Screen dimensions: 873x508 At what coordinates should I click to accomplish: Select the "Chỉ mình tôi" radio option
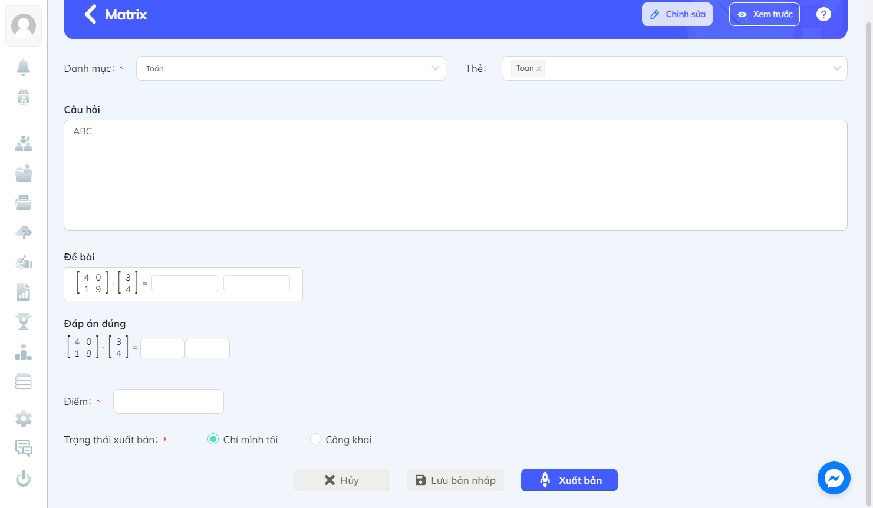(x=213, y=439)
